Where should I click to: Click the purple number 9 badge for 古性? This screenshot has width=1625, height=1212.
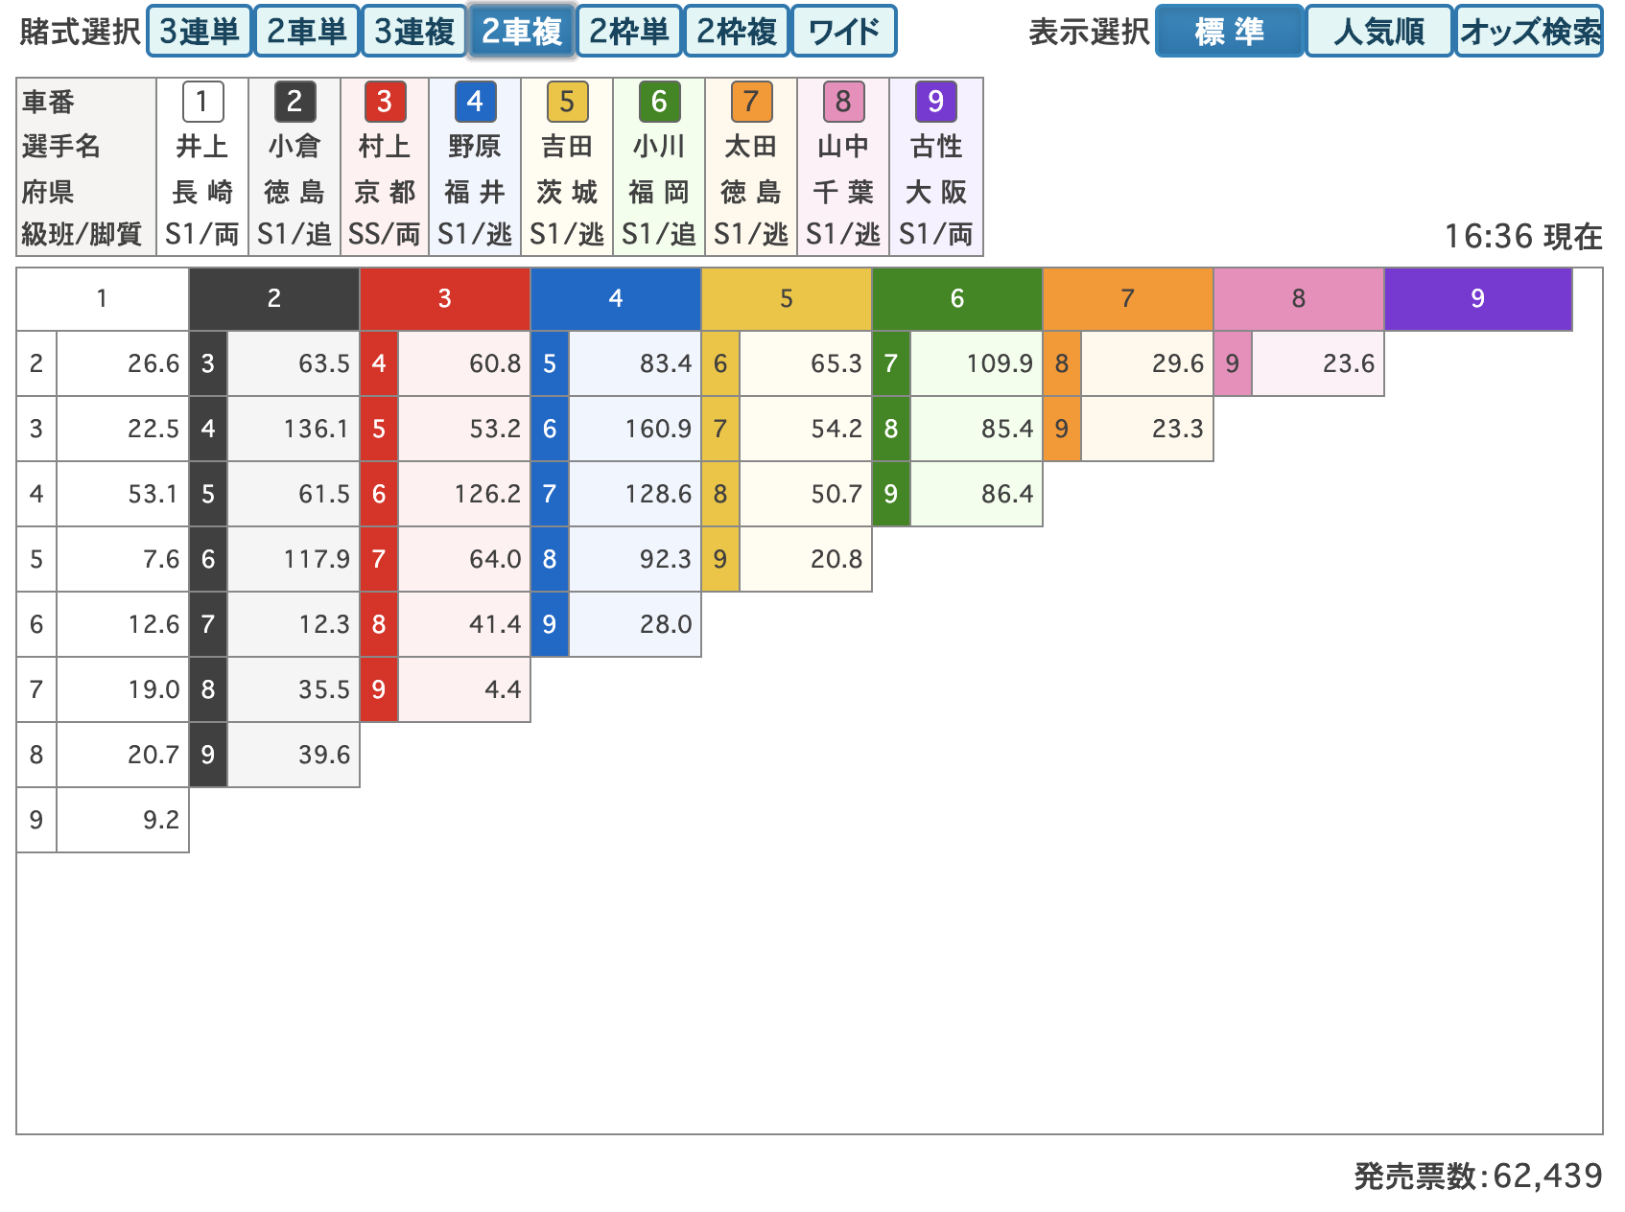(x=935, y=102)
